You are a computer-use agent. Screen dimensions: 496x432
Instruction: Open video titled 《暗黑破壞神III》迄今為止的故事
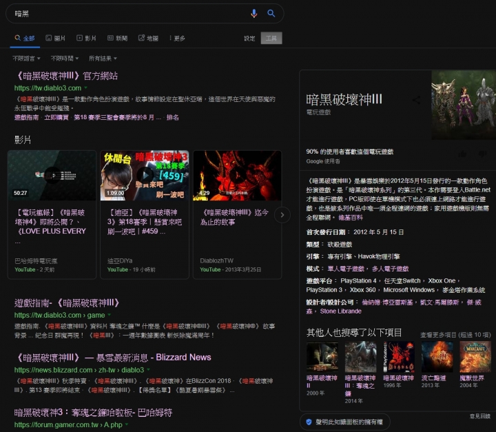pos(234,217)
